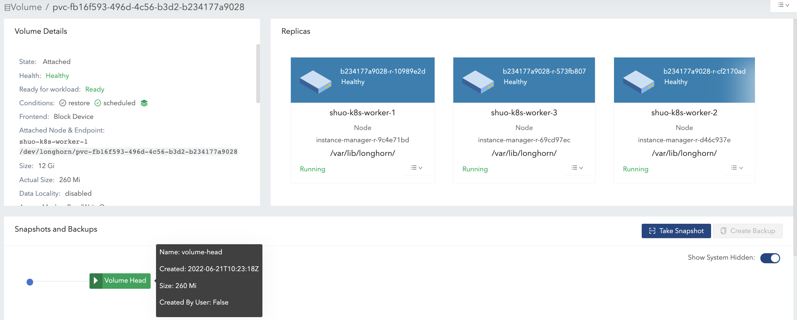Click the disk icon of replica r-cf2170ad
This screenshot has height=320, width=797.
638,82
